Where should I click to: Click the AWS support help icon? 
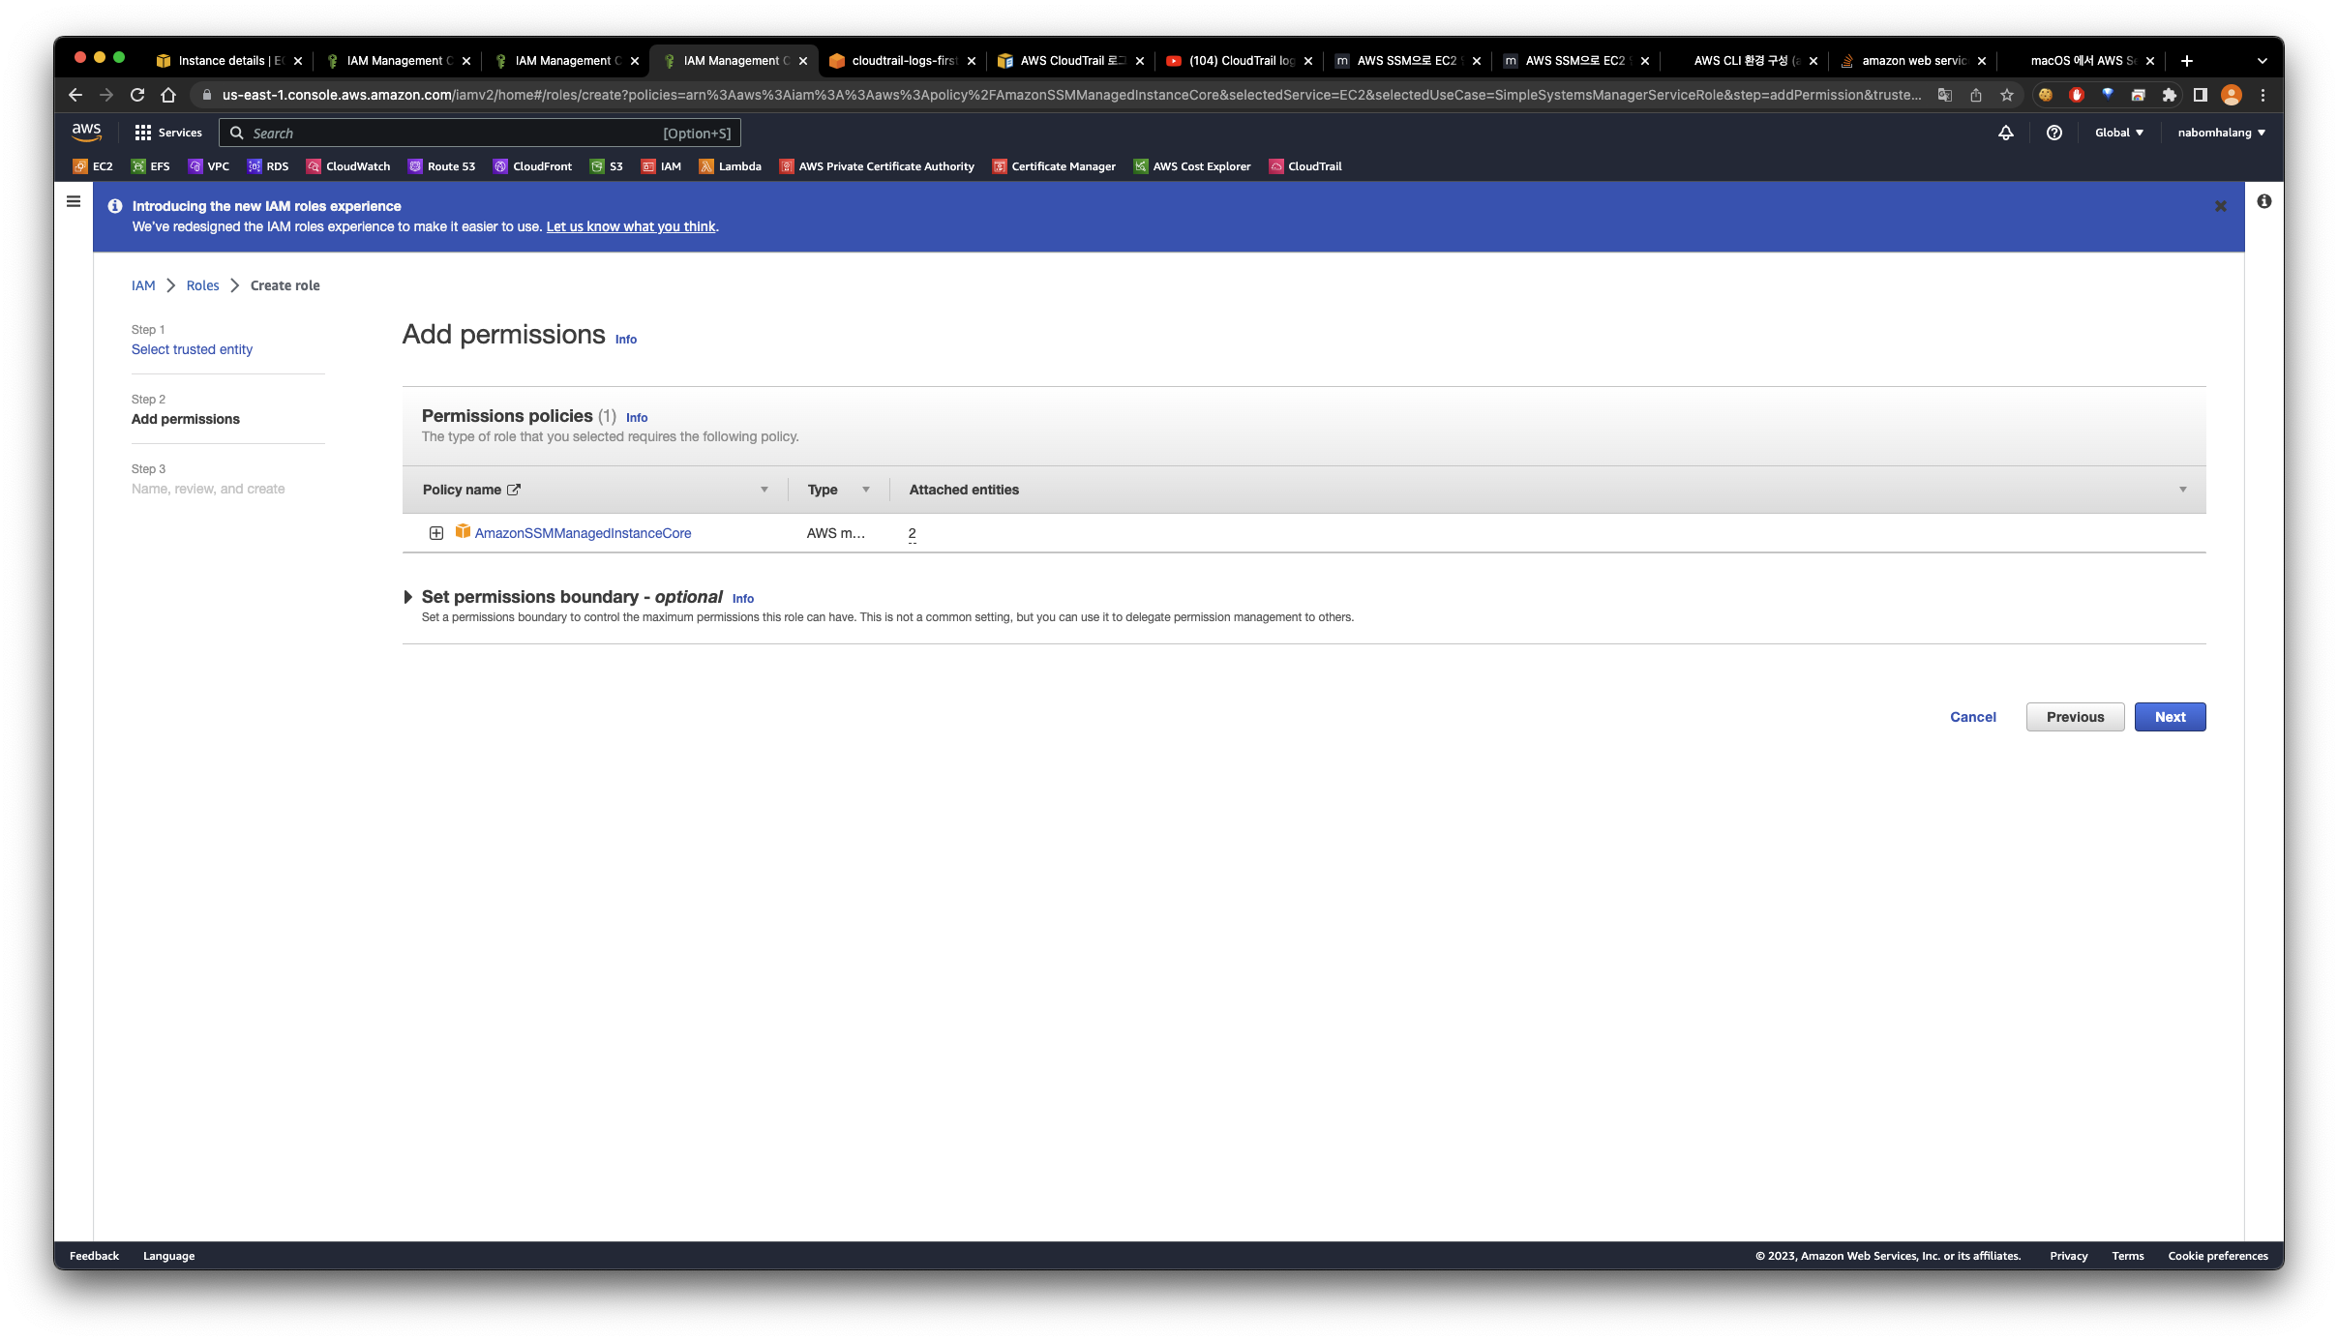tap(2053, 133)
